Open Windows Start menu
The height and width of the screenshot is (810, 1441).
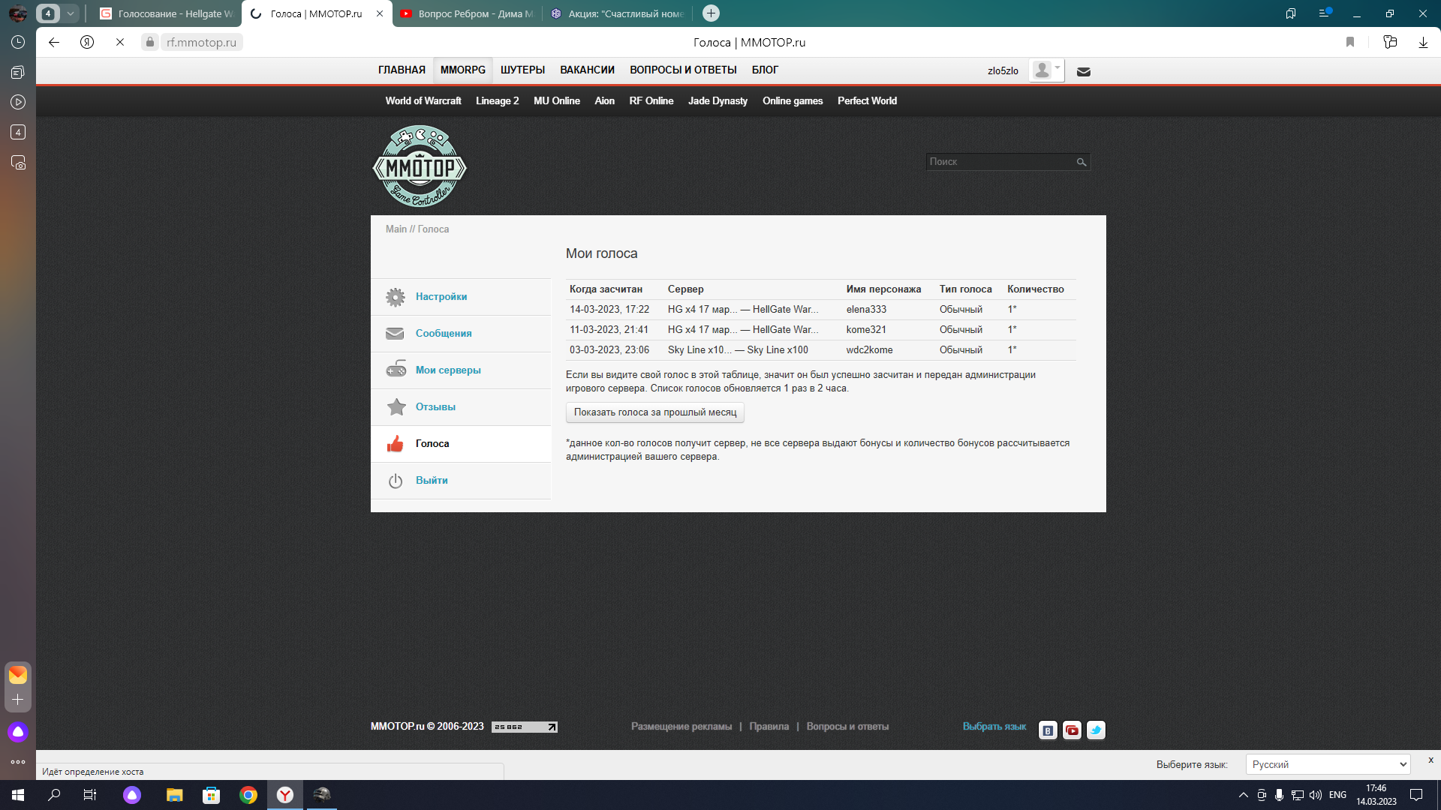(18, 795)
